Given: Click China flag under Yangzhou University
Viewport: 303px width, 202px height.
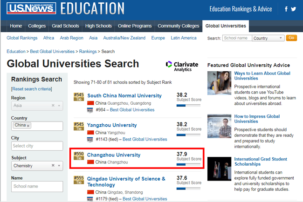Looking at the screenshot, I should coord(90,132).
